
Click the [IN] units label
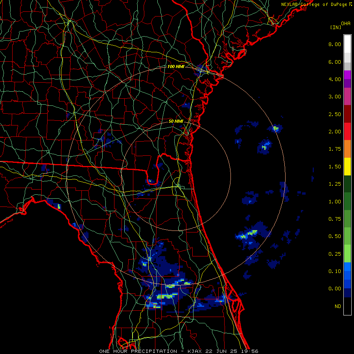[336, 27]
